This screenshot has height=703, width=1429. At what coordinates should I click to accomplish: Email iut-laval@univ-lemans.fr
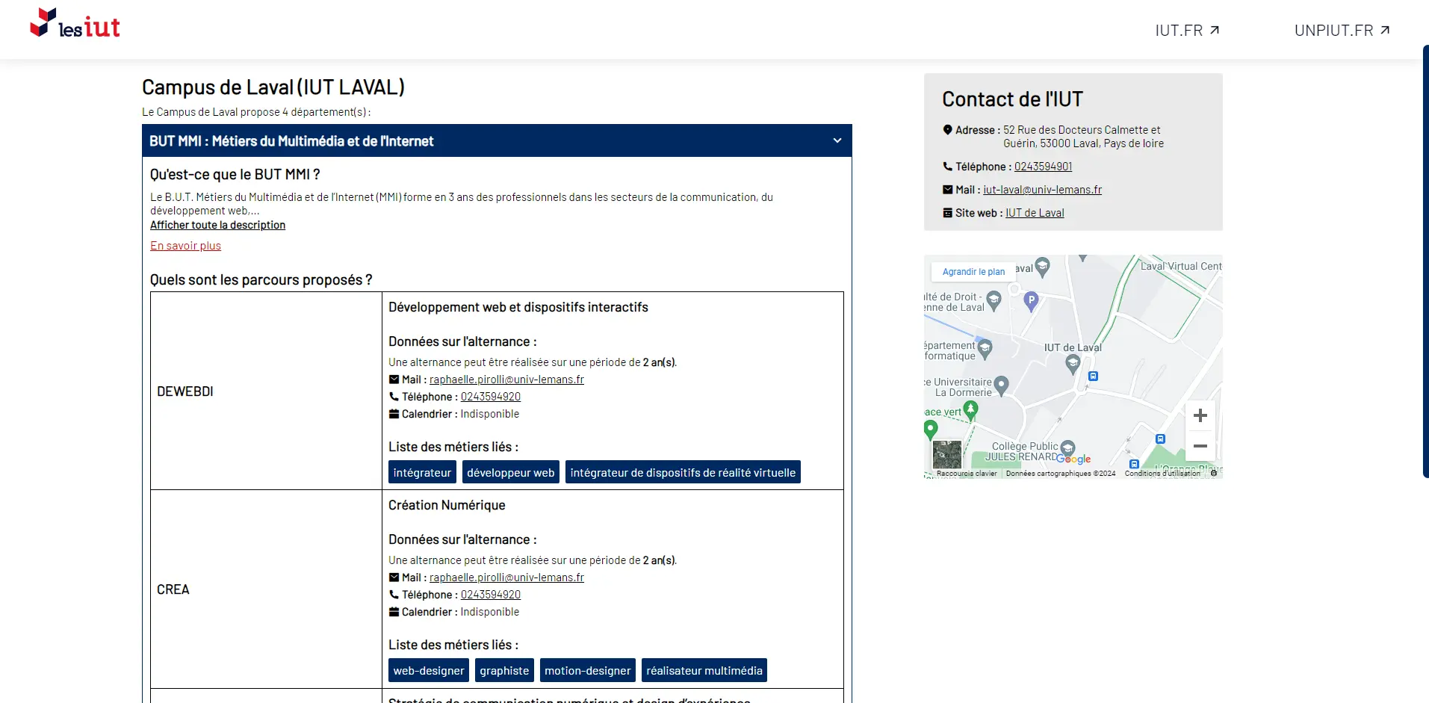point(1042,190)
